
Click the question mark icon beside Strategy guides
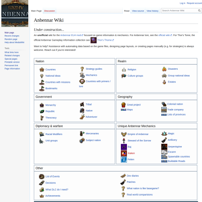click(x=82, y=69)
